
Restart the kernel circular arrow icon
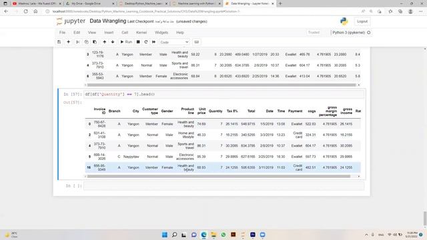tap(146, 42)
